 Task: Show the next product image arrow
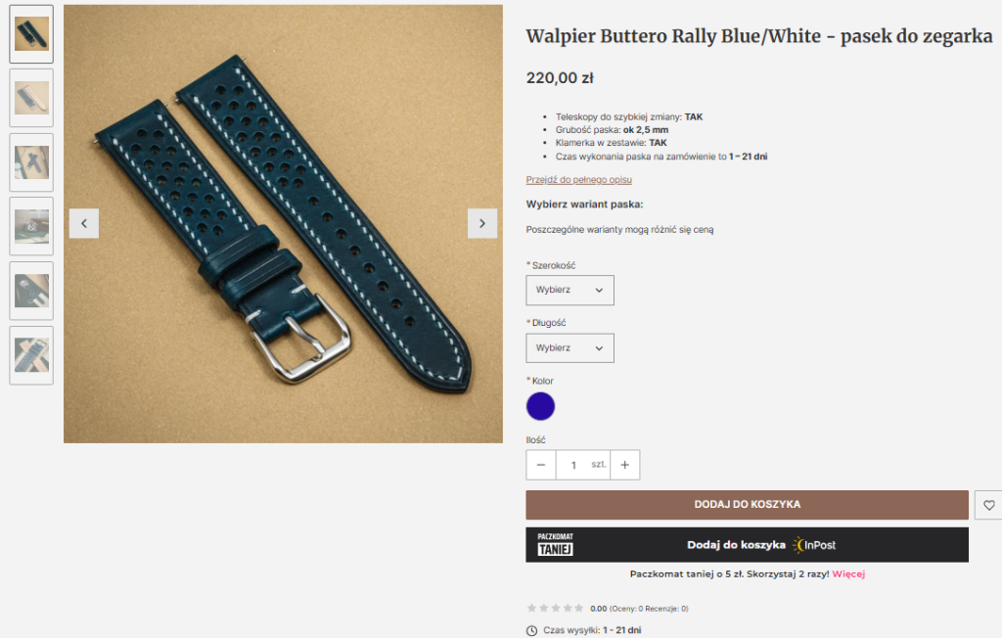[482, 223]
